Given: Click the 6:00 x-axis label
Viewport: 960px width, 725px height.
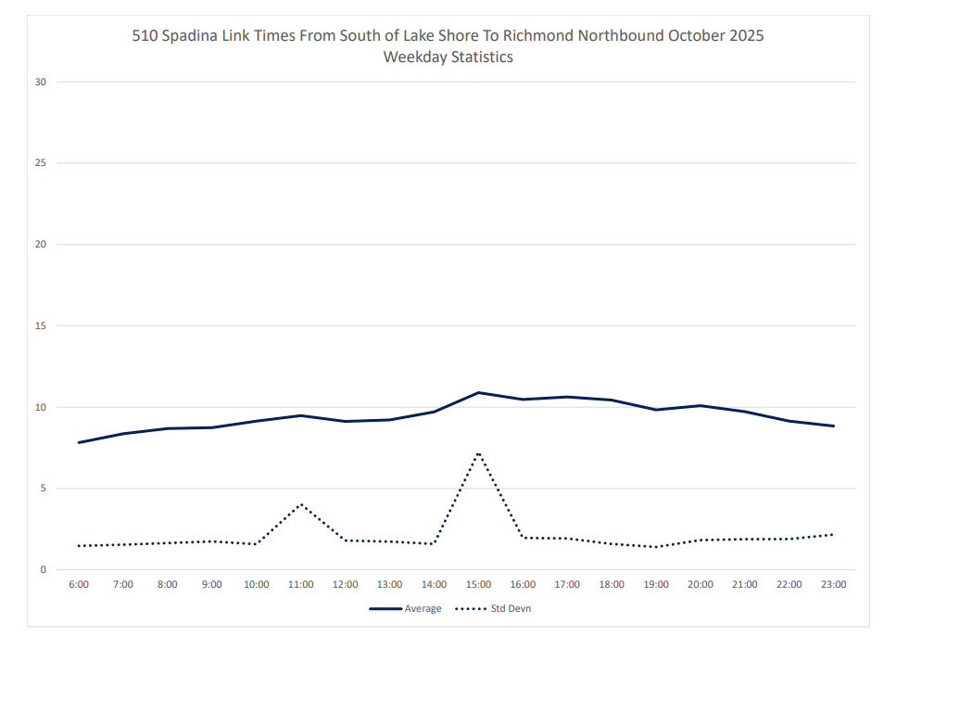Looking at the screenshot, I should 79,585.
